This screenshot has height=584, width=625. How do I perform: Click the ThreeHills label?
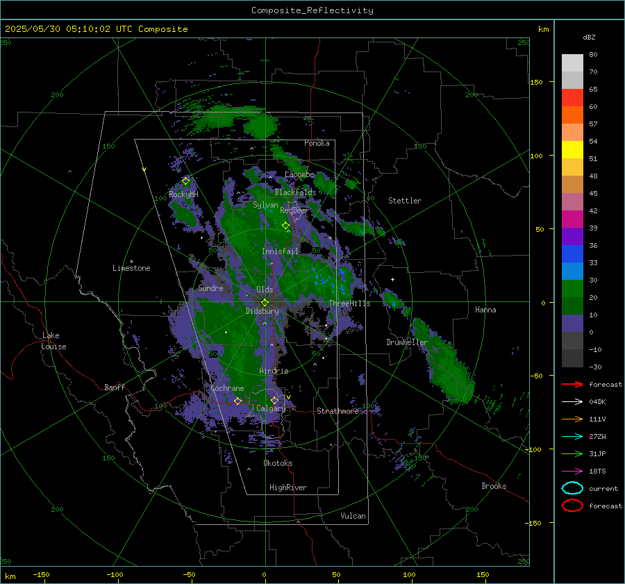click(349, 303)
